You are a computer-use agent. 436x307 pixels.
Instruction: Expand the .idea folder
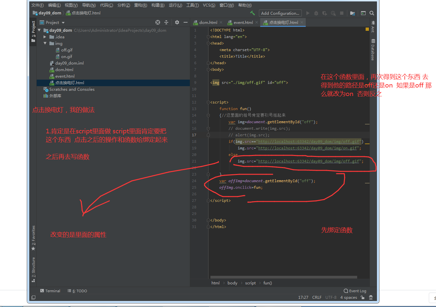point(45,37)
